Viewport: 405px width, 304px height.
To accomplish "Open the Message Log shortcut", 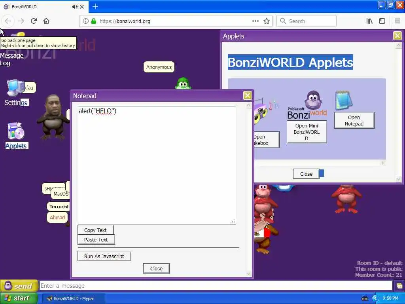I will point(12,59).
